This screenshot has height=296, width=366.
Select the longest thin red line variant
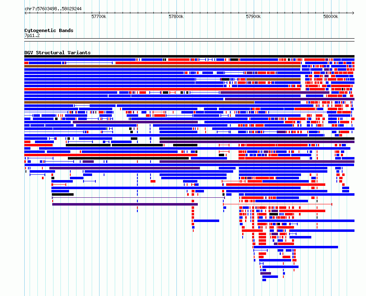coord(278,204)
